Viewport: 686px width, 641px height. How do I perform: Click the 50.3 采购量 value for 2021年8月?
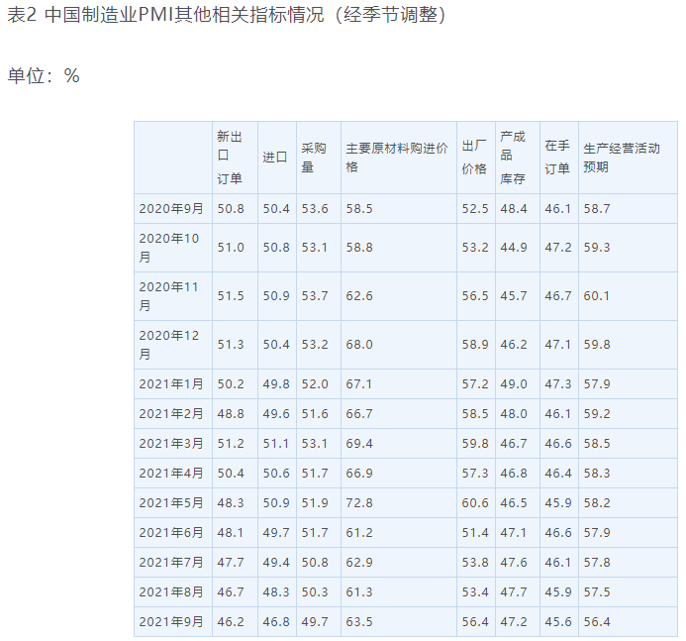[315, 592]
